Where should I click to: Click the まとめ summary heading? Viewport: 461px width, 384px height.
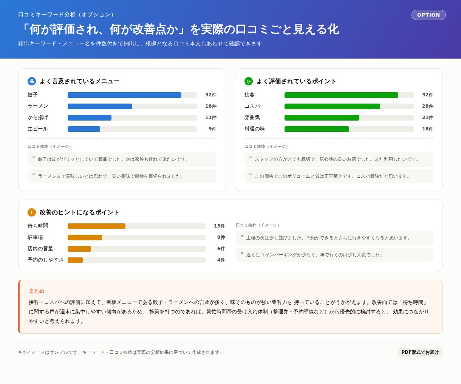coord(37,291)
